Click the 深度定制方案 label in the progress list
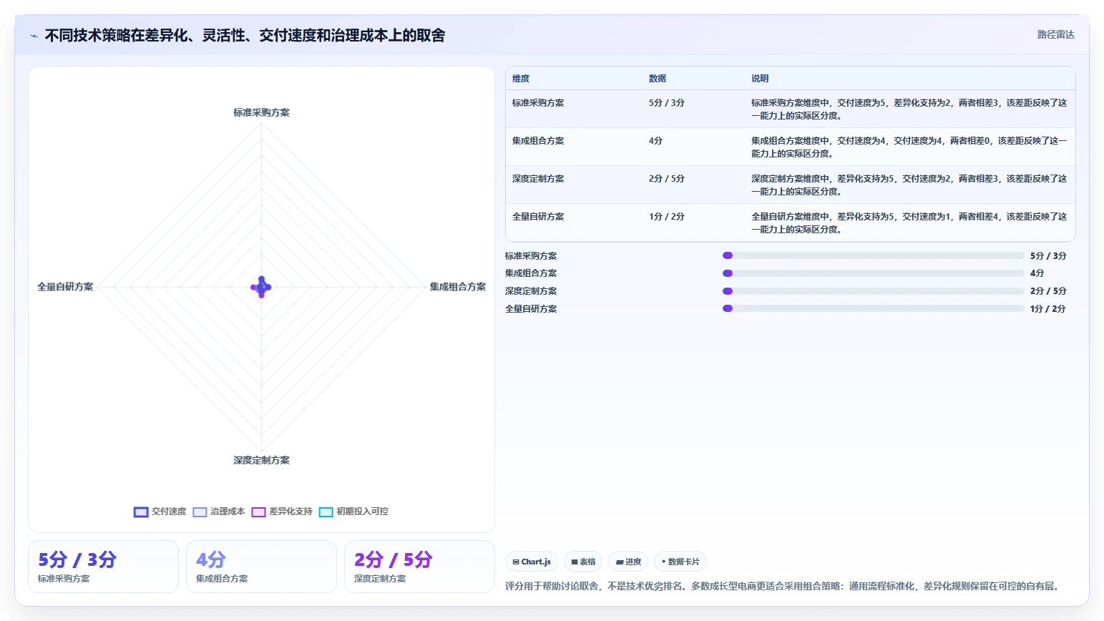The width and height of the screenshot is (1104, 621). [531, 291]
